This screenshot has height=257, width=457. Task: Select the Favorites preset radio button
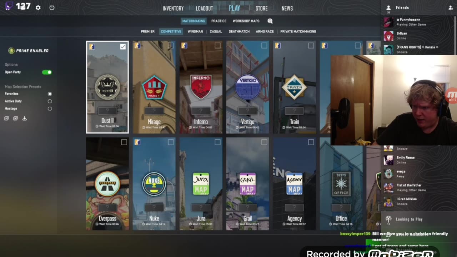(x=50, y=94)
